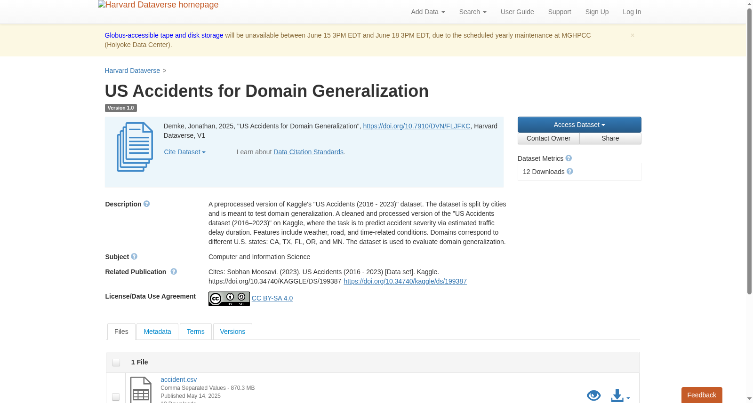The height and width of the screenshot is (403, 753).
Task: Click the dataset title heading
Action: [266, 91]
